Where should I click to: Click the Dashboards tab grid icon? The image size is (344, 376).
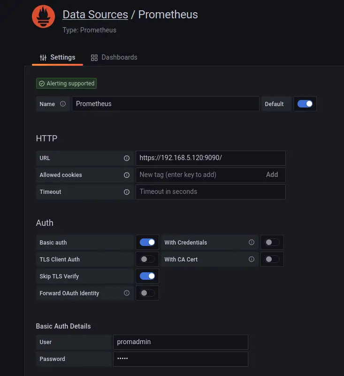(x=94, y=58)
